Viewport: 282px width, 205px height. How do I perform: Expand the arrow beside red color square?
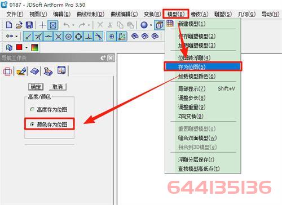27,47
